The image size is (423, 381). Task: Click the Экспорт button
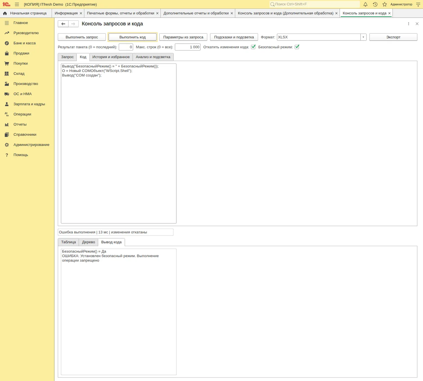click(393, 37)
